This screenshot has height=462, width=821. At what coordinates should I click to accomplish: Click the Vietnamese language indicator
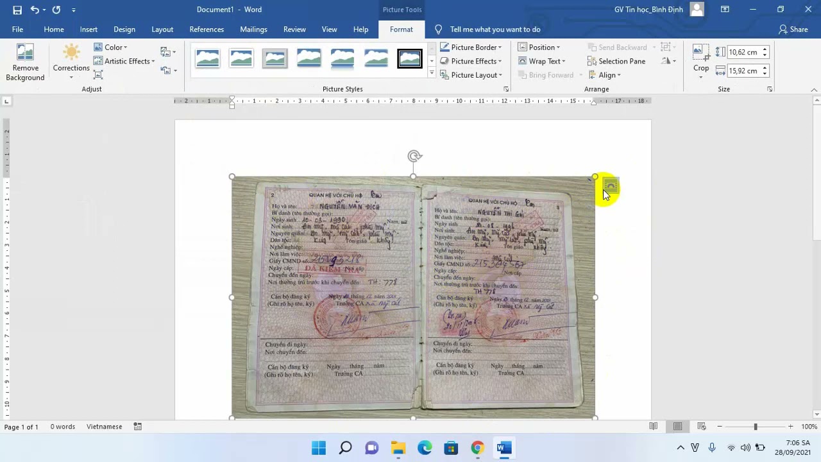point(104,427)
